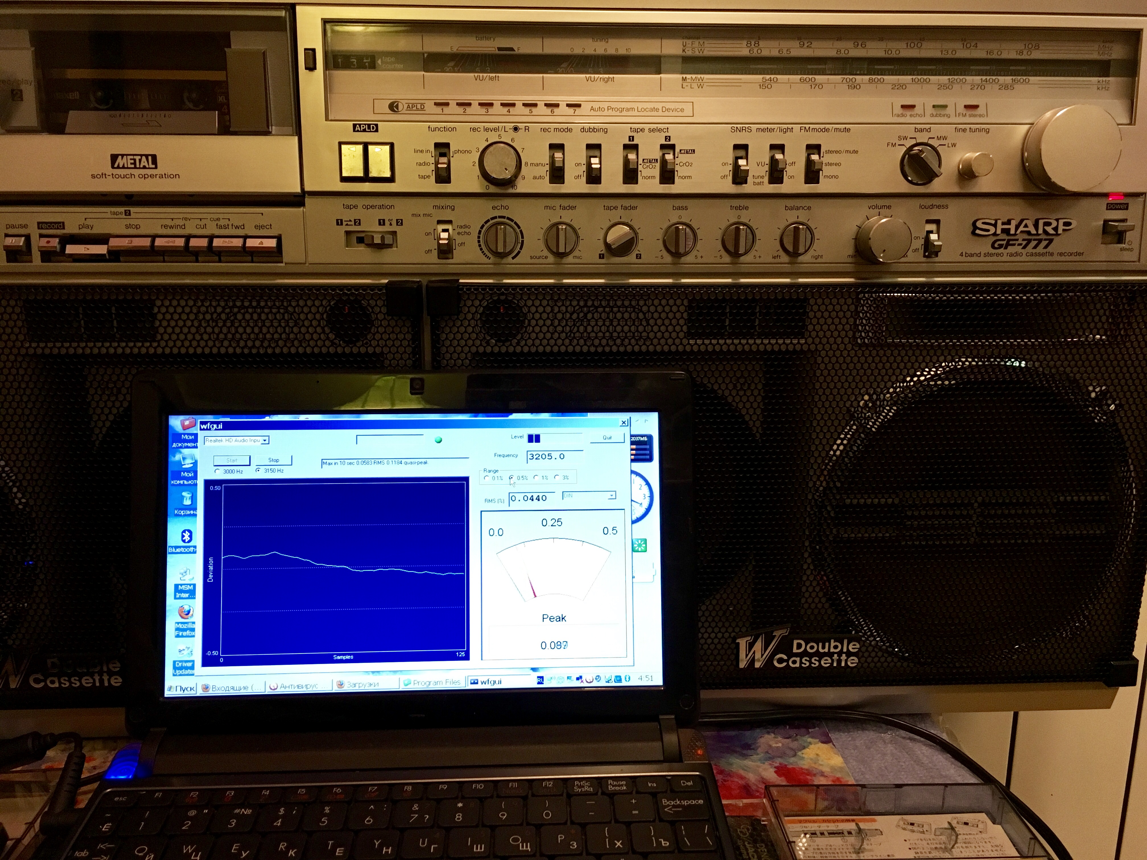Select the 3000 Hz radio option
1147x860 pixels.
pos(217,471)
